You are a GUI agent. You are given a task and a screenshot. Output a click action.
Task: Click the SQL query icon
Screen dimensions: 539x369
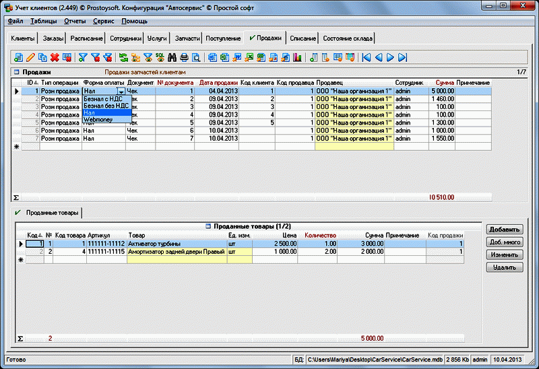click(160, 57)
